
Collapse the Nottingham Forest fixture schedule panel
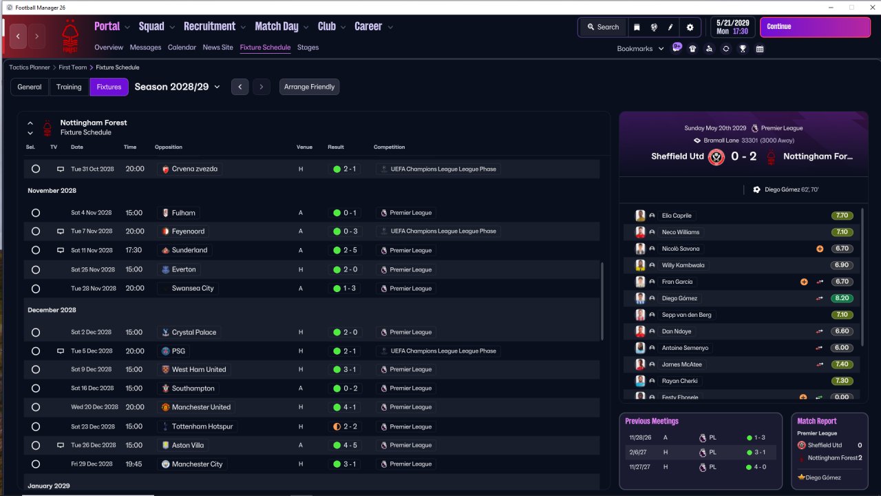(30, 123)
